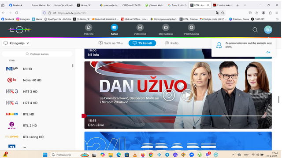Screen dimensions: 282x158
Task: Open the Moji sadržaji icon
Action: point(166,28)
